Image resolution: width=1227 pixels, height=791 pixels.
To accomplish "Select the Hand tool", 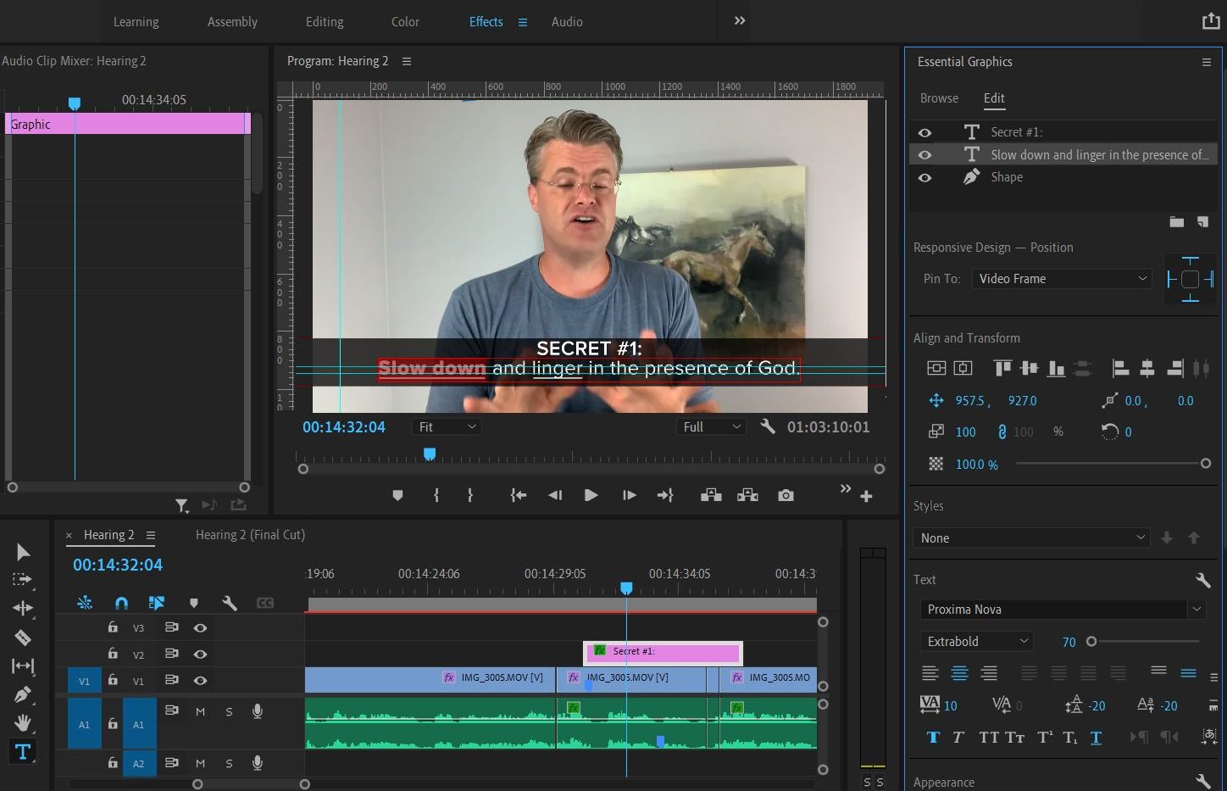I will coord(23,722).
